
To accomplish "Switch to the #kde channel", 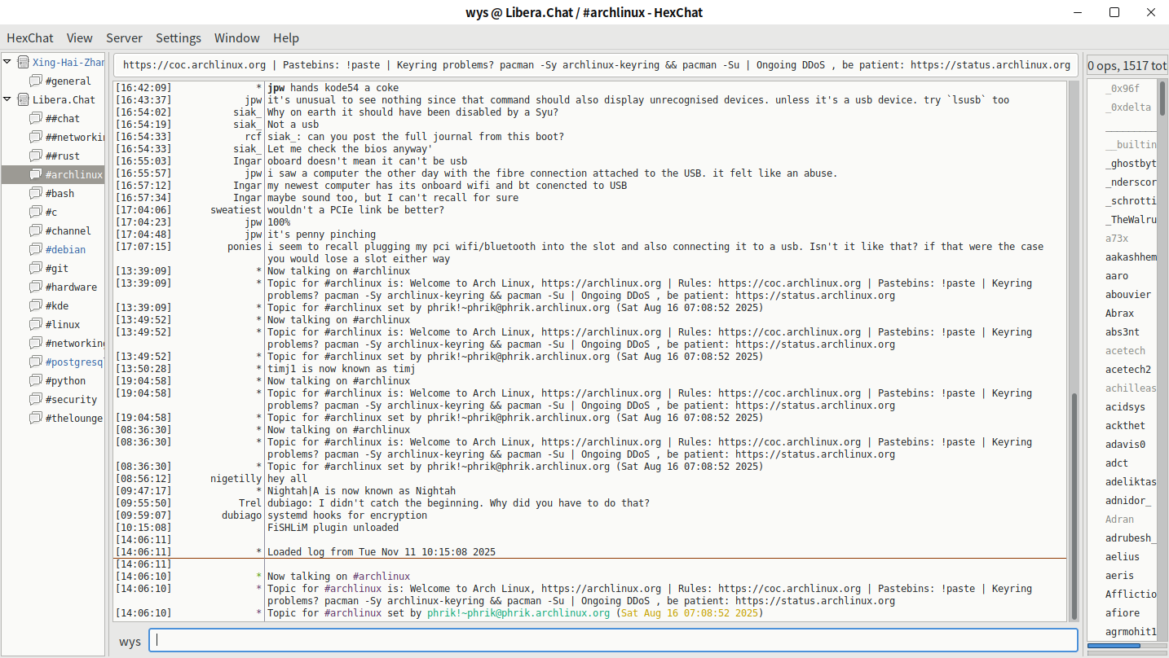I will click(x=58, y=306).
